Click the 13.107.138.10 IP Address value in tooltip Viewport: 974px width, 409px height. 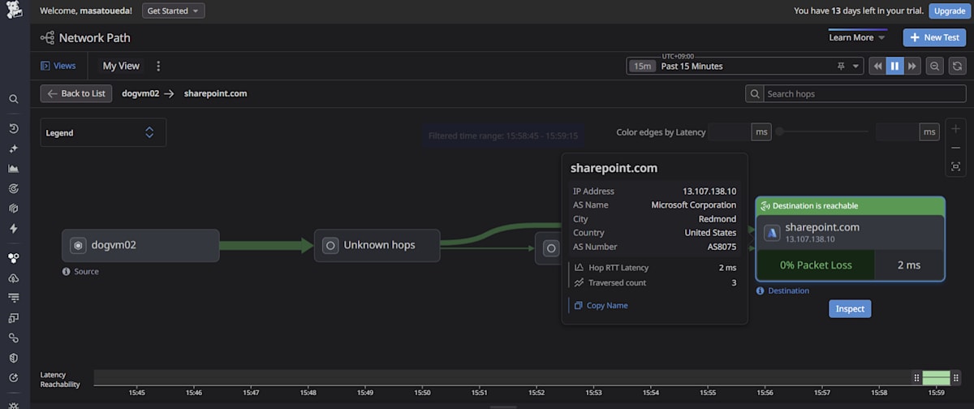coord(709,192)
